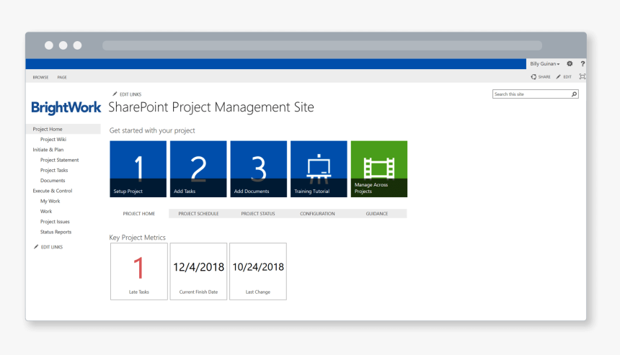Click the Late Tasks metric tile

click(x=139, y=271)
